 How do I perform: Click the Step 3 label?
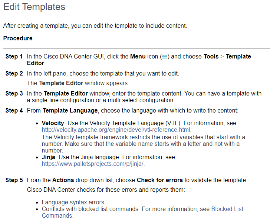14,93
